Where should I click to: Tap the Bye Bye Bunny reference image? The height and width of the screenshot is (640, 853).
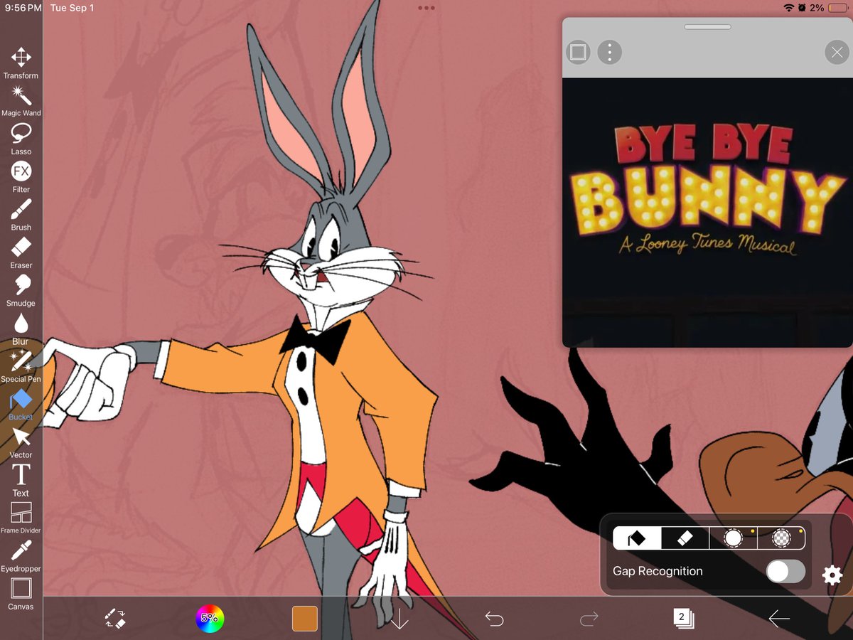(x=707, y=212)
